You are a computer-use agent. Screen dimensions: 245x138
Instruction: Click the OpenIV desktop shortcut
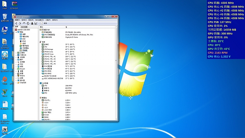(5, 131)
